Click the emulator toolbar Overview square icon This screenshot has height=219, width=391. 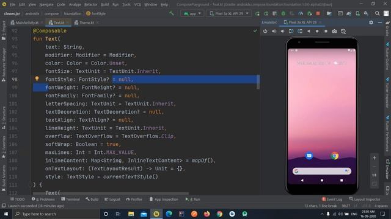click(326, 31)
